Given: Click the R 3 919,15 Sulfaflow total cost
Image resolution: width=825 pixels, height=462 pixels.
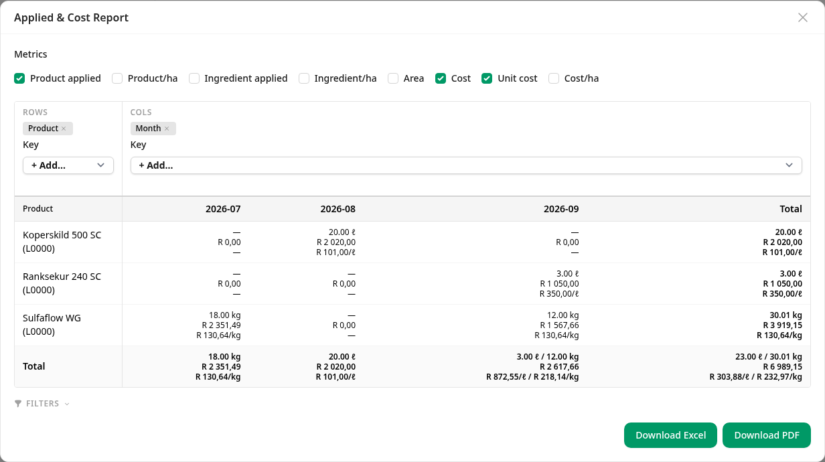Looking at the screenshot, I should (x=782, y=325).
